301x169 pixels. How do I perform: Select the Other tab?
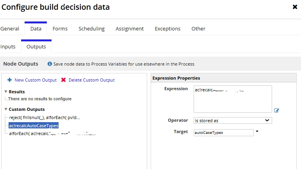[x=198, y=28]
